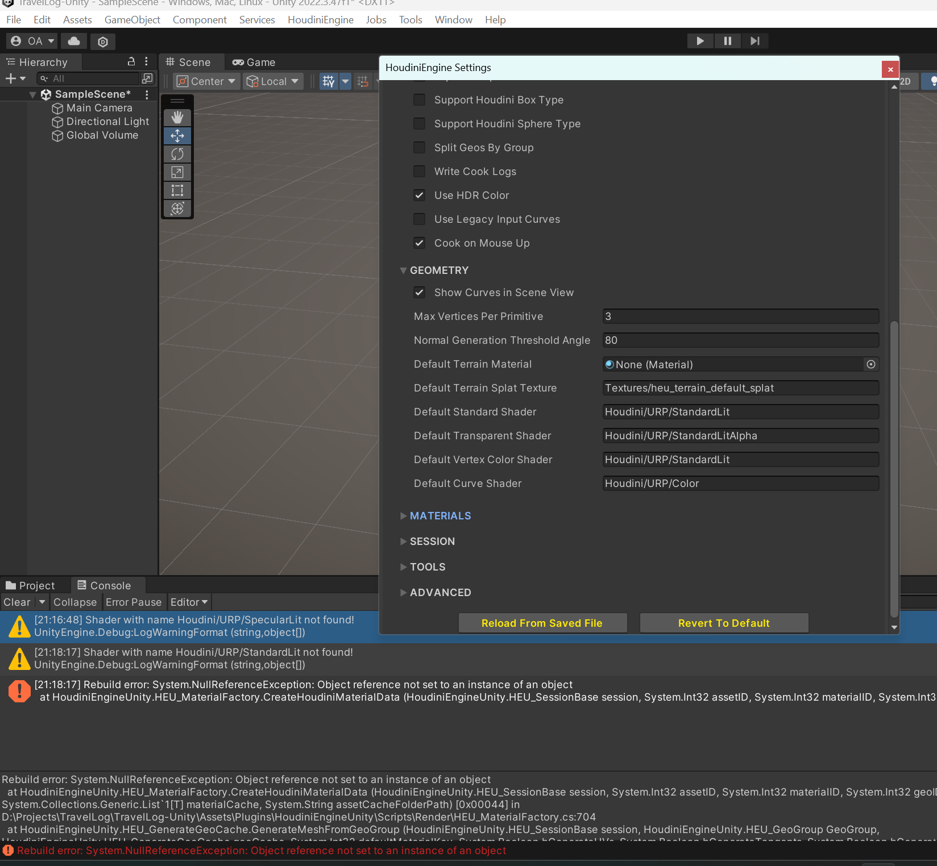Screen dimensions: 937x866
Task: Click Reload From Saved File button
Action: pyautogui.click(x=542, y=623)
